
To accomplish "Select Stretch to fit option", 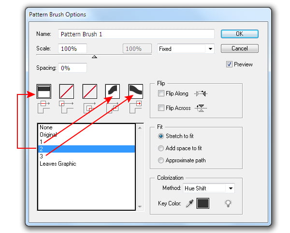I will click(x=161, y=136).
